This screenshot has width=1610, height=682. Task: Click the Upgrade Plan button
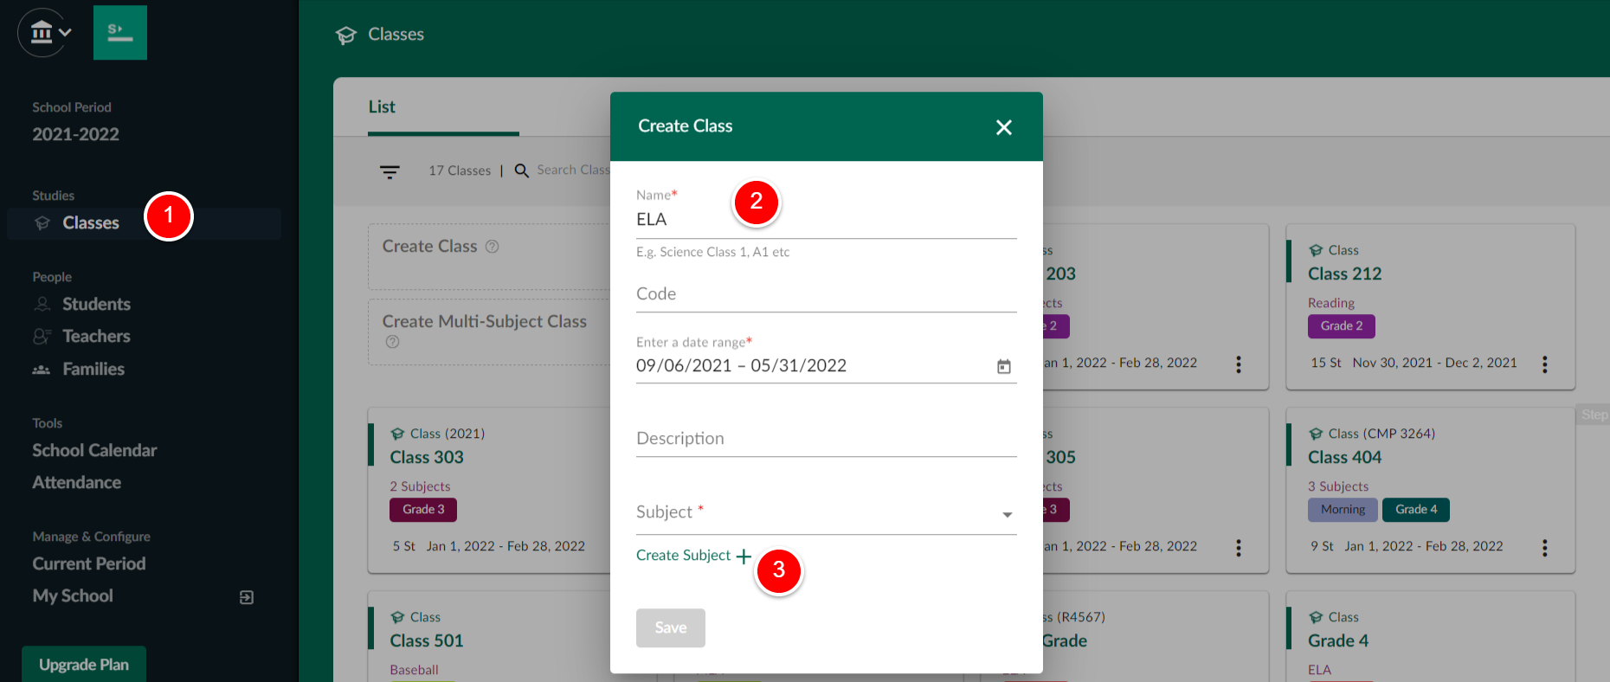[x=84, y=664]
